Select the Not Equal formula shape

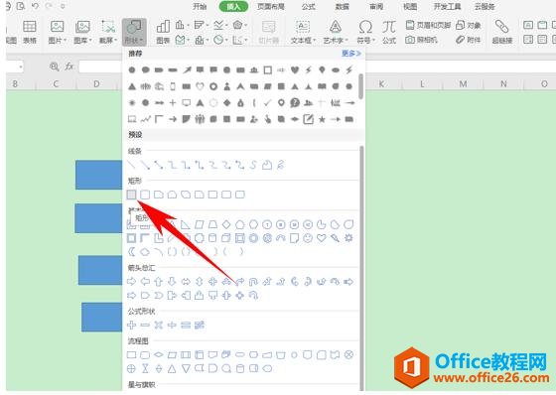tap(200, 325)
